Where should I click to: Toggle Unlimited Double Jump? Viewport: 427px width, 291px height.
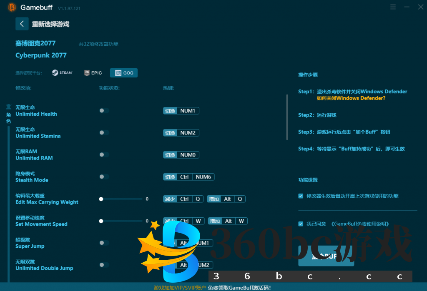click(x=104, y=265)
